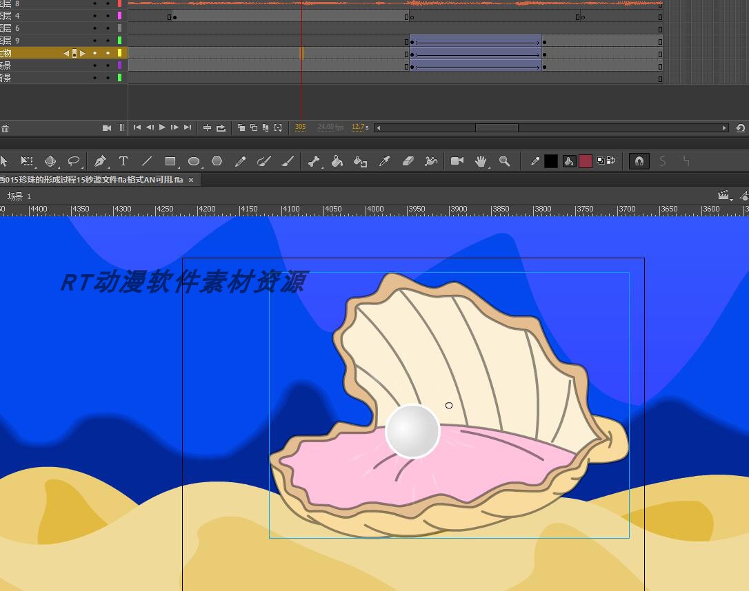Activate the Camera tool
Viewport: 749px width, 591px height.
point(457,161)
